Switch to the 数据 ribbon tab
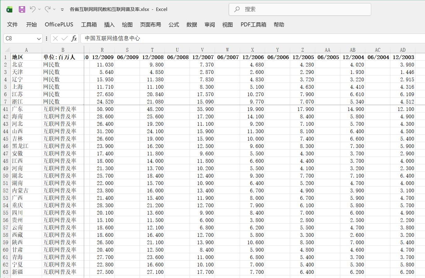Viewport: 425px width, 278px height. point(192,25)
